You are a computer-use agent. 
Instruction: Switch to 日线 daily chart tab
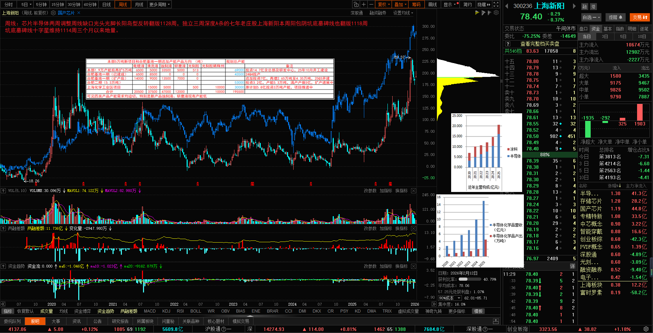(107, 5)
